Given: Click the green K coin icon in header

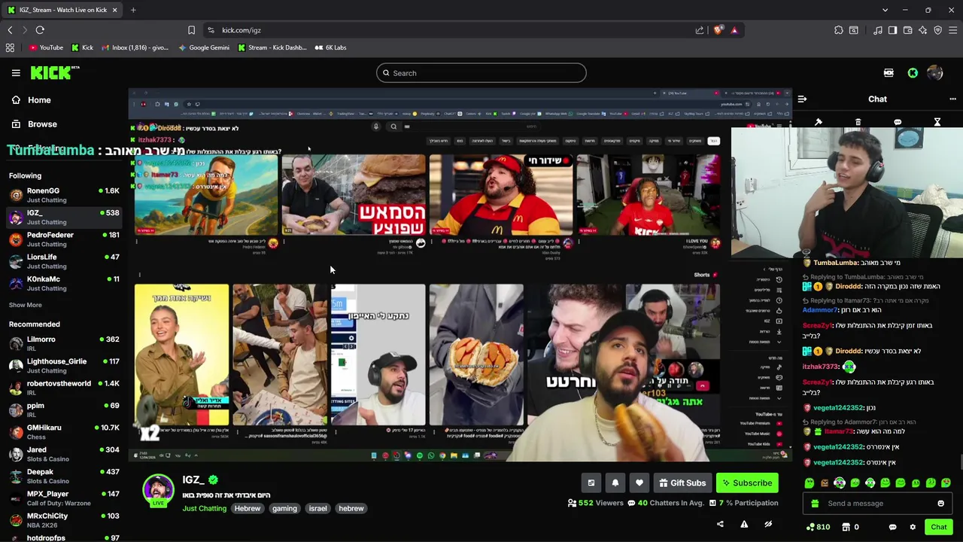Looking at the screenshot, I should point(913,73).
